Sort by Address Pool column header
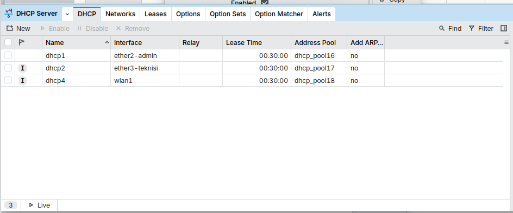Image resolution: width=513 pixels, height=213 pixels. click(x=319, y=42)
